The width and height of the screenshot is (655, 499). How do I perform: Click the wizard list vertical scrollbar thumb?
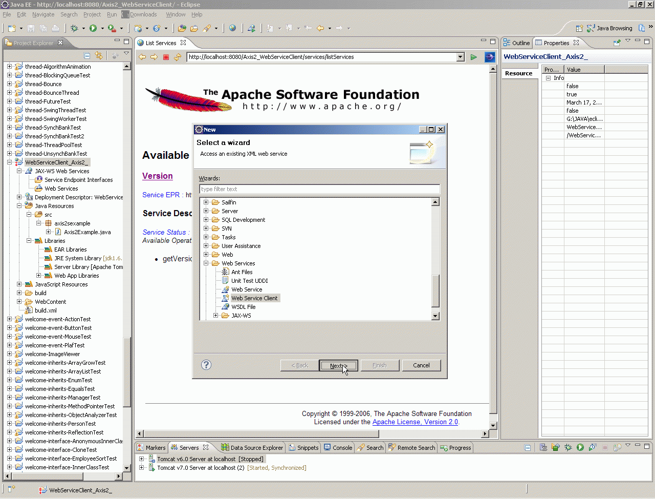point(435,291)
